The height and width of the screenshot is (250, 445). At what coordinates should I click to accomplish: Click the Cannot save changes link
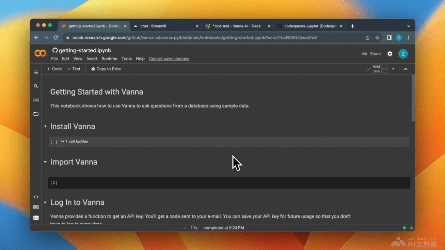tap(169, 59)
